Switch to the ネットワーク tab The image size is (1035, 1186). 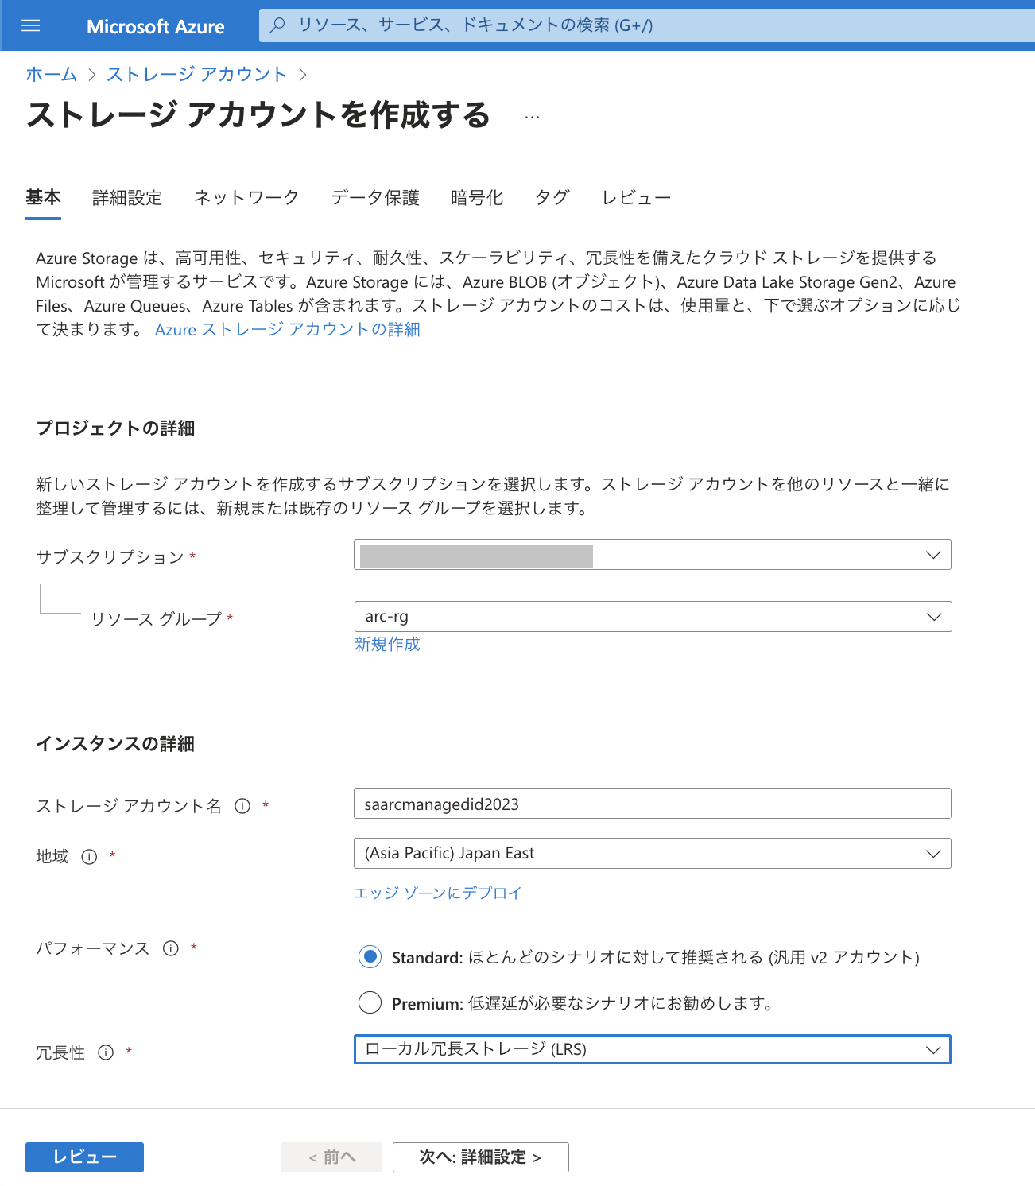pyautogui.click(x=246, y=198)
